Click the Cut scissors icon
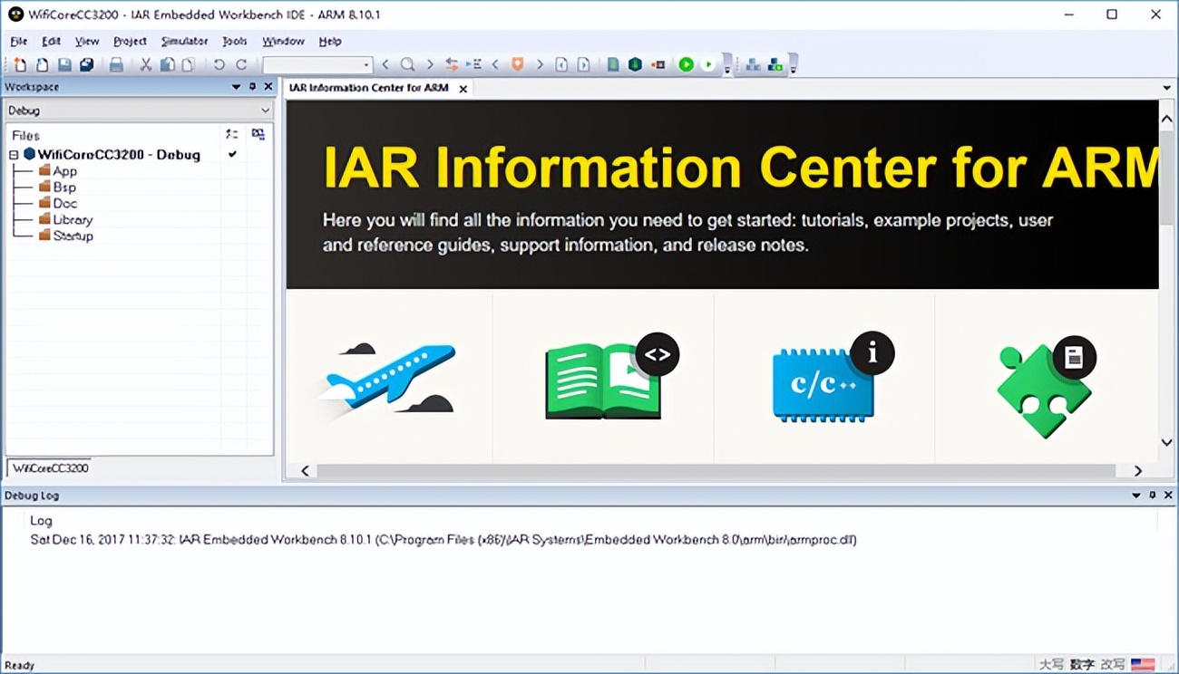The width and height of the screenshot is (1179, 674). tap(145, 64)
